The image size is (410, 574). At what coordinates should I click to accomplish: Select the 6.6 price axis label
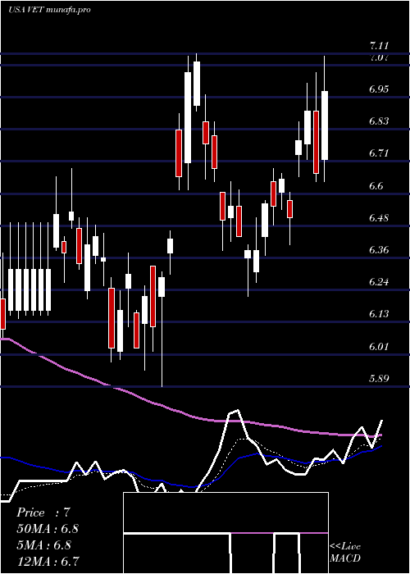click(376, 185)
